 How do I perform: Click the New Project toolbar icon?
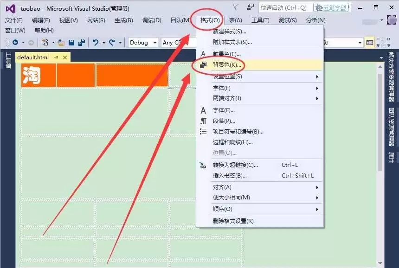(45, 42)
